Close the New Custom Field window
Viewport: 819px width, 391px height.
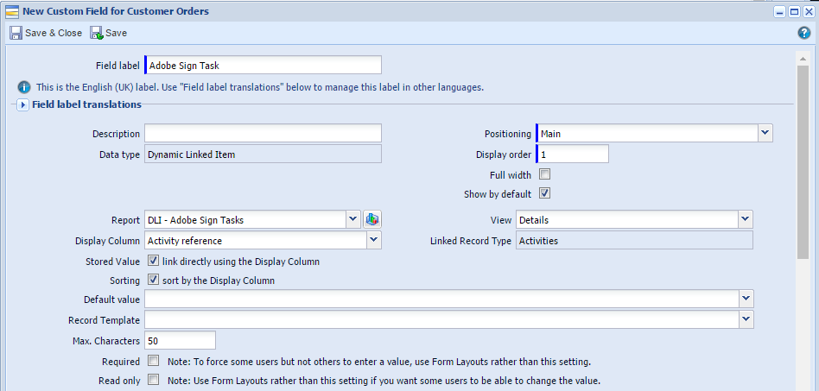(809, 12)
